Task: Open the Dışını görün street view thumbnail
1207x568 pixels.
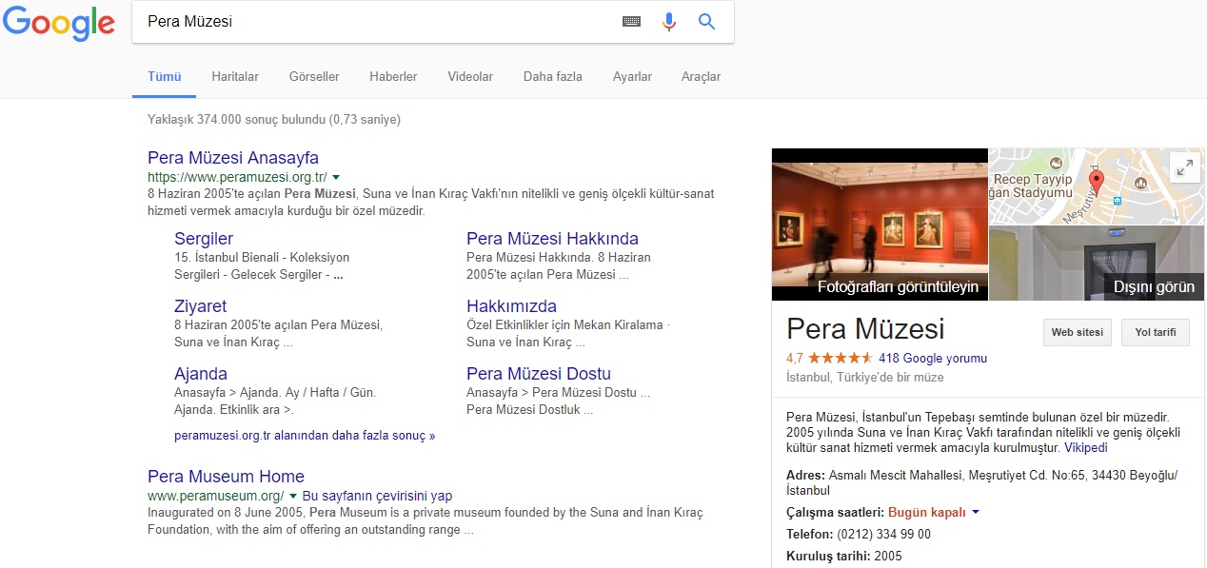Action: click(1097, 264)
